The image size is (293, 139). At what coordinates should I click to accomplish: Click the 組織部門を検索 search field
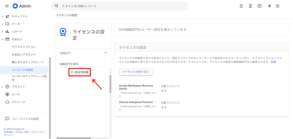pyautogui.click(x=83, y=64)
